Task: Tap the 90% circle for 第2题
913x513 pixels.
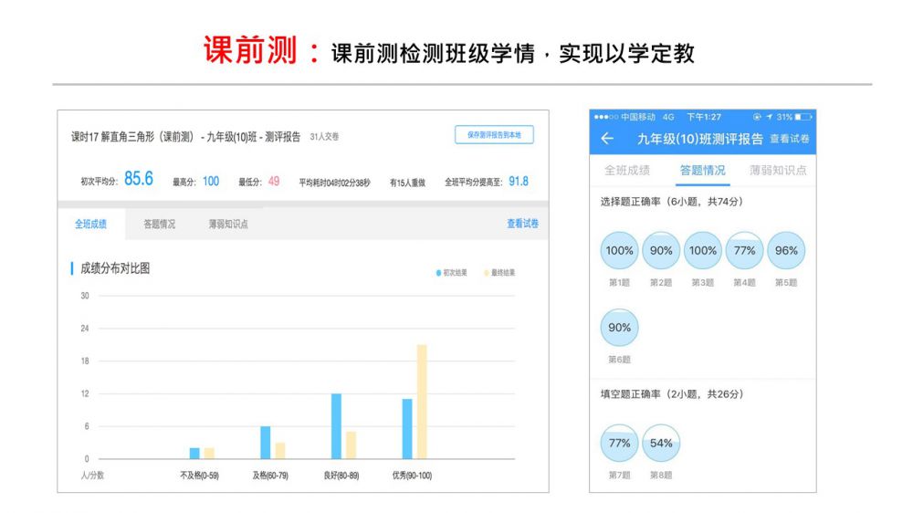Action: [661, 250]
